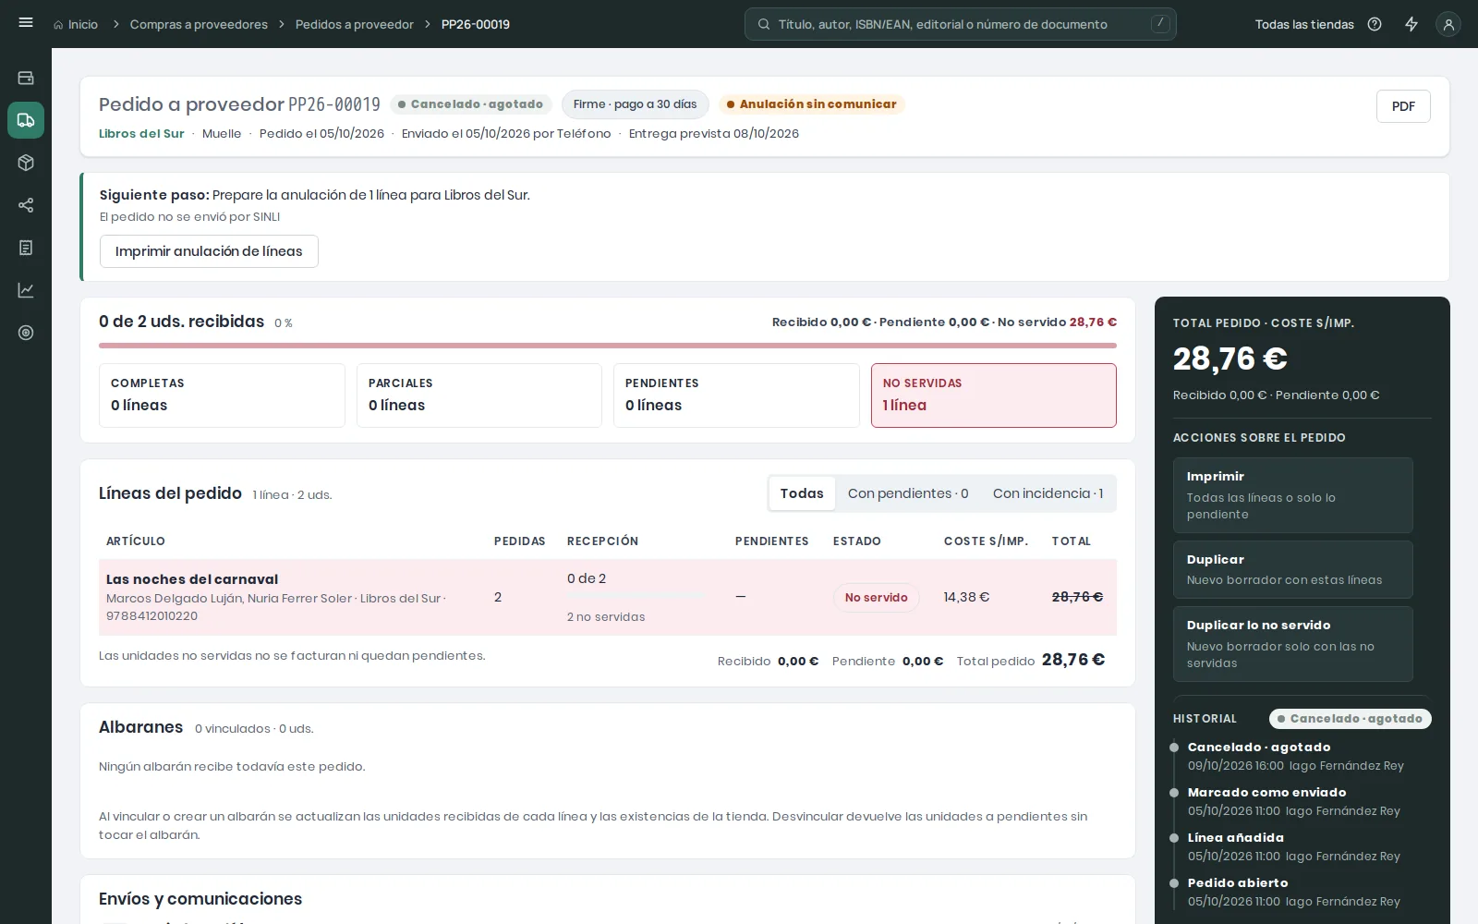This screenshot has width=1478, height=924.
Task: Go to Pedidos a proveedor breadcrumb
Action: tap(355, 25)
